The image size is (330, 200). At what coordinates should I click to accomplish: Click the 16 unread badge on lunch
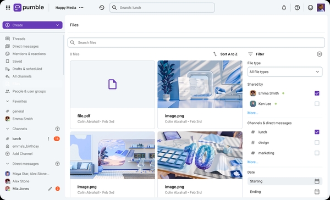pos(57,138)
